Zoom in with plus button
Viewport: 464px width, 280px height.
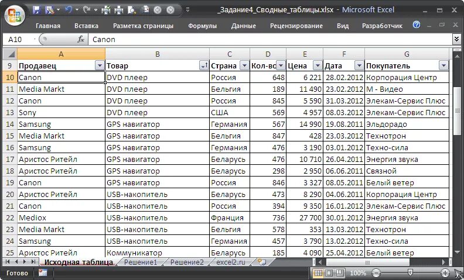tap(445, 273)
